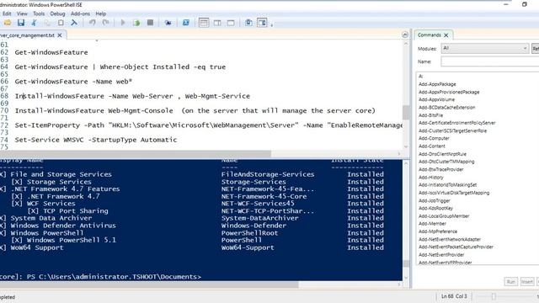Click the Refresh button beside Modules
The width and height of the screenshot is (539, 303).
[x=536, y=49]
